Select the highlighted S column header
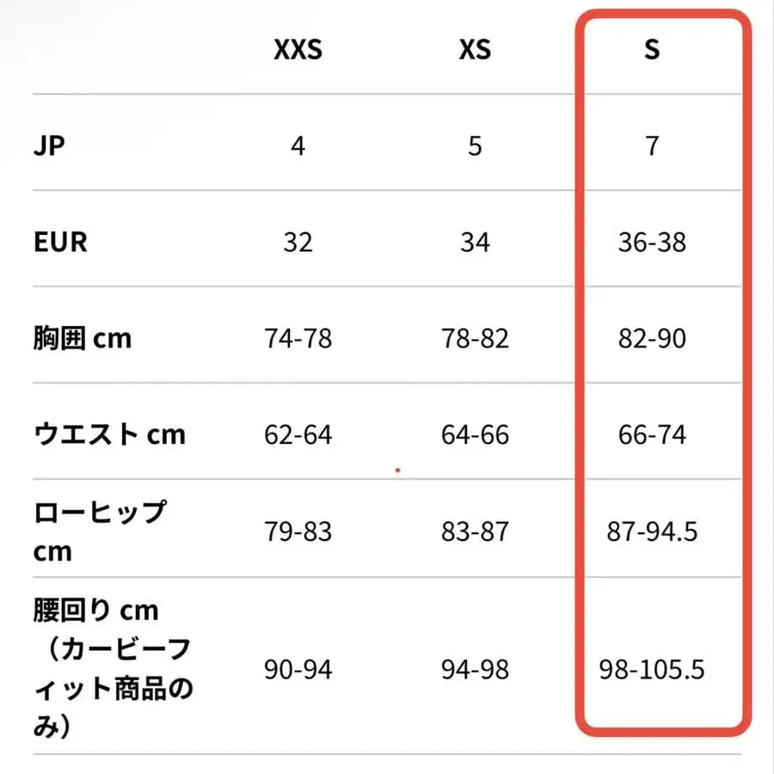Screen dimensions: 774x774 point(652,50)
